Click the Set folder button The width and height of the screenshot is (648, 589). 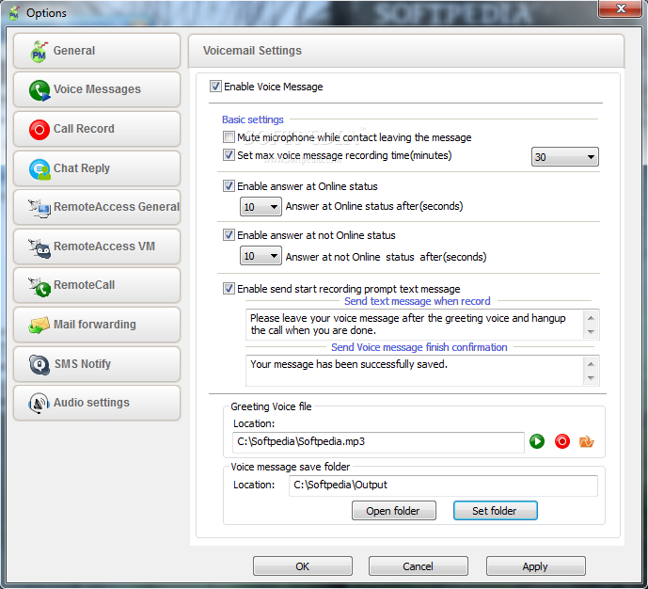tap(495, 511)
